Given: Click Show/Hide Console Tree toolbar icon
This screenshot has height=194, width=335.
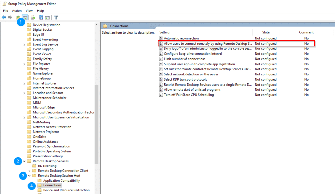Looking at the screenshot, I should coord(25,17).
